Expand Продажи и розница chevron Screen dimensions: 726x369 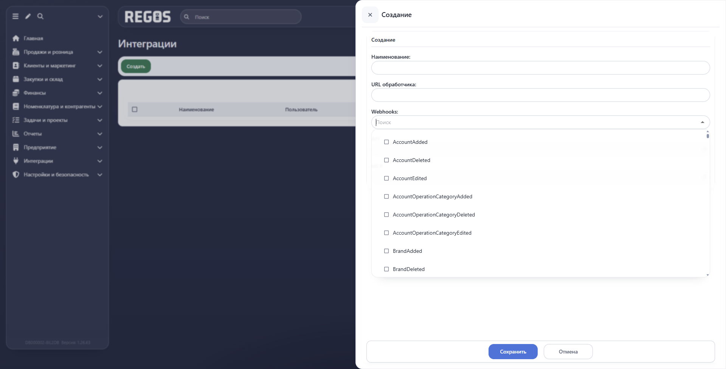pos(100,52)
